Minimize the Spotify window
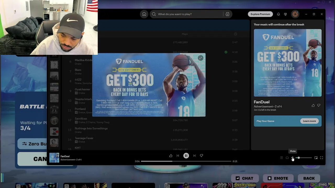The width and height of the screenshot is (335, 188). pos(306,14)
